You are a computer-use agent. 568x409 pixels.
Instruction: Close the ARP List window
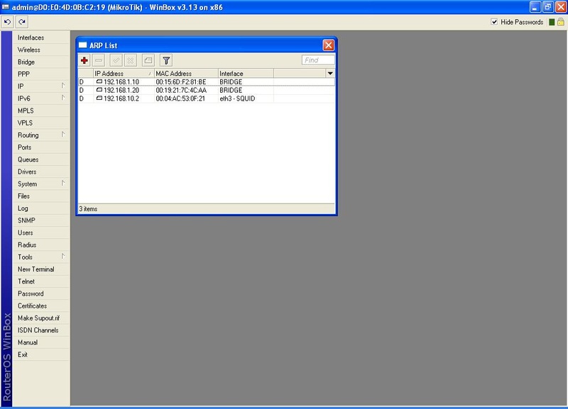[328, 45]
